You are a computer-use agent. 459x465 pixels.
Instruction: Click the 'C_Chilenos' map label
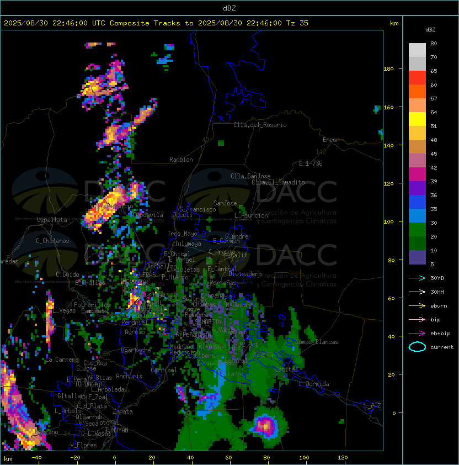point(52,241)
